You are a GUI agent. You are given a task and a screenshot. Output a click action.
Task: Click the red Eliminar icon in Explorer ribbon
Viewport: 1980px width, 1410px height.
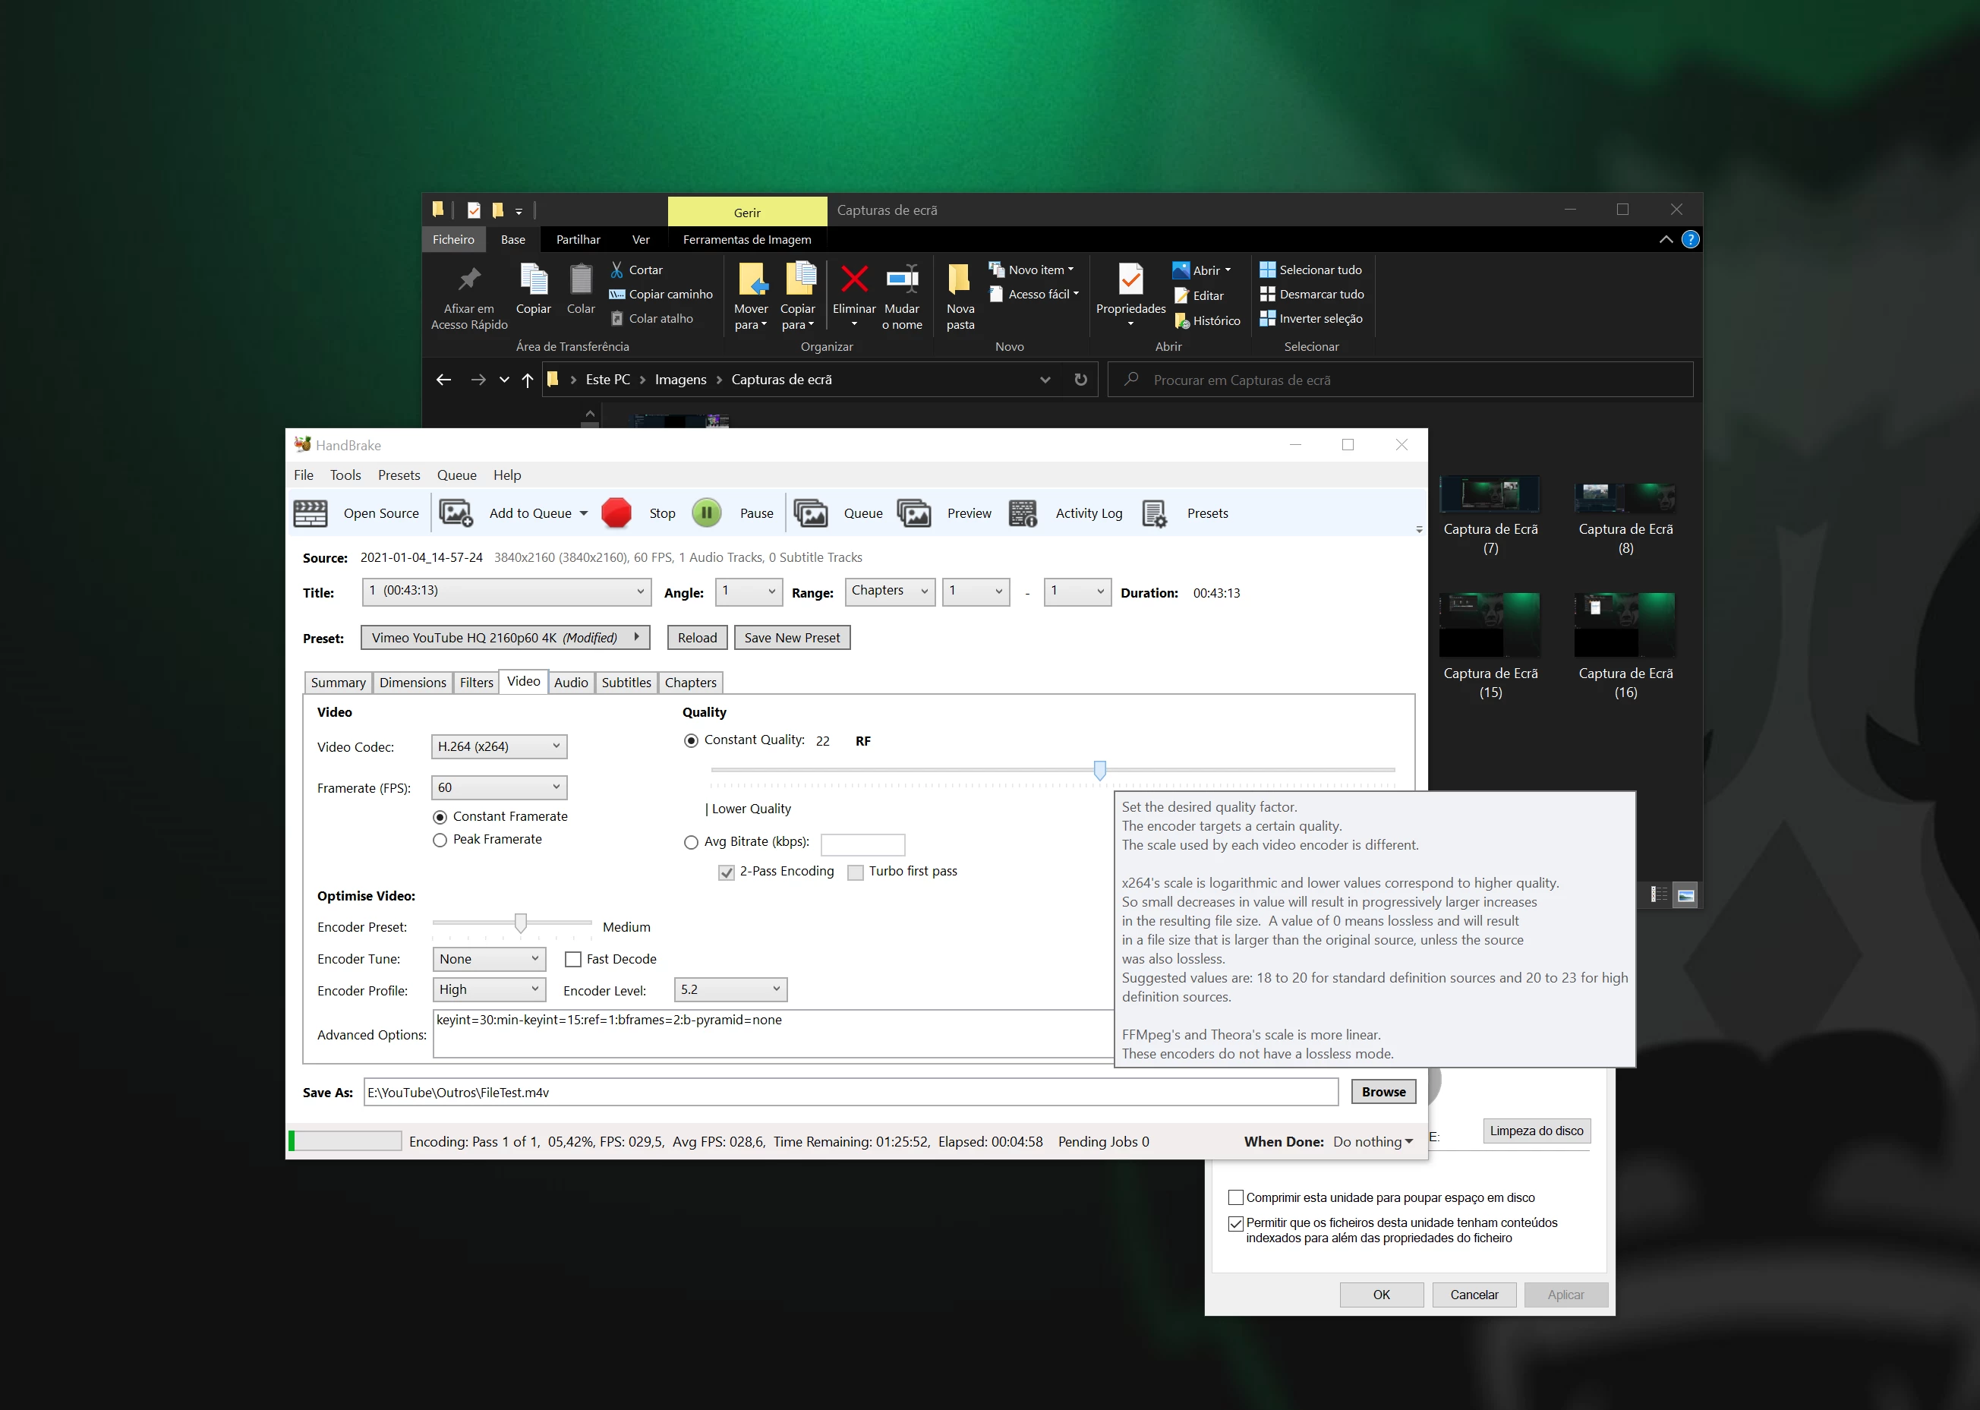point(854,279)
